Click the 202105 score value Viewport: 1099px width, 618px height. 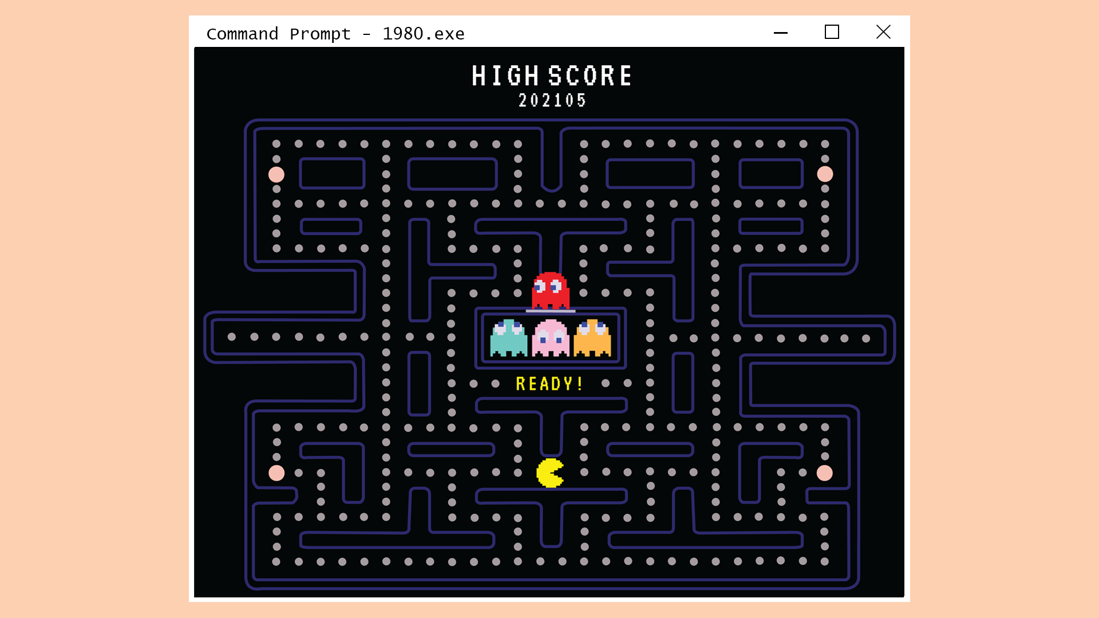552,100
